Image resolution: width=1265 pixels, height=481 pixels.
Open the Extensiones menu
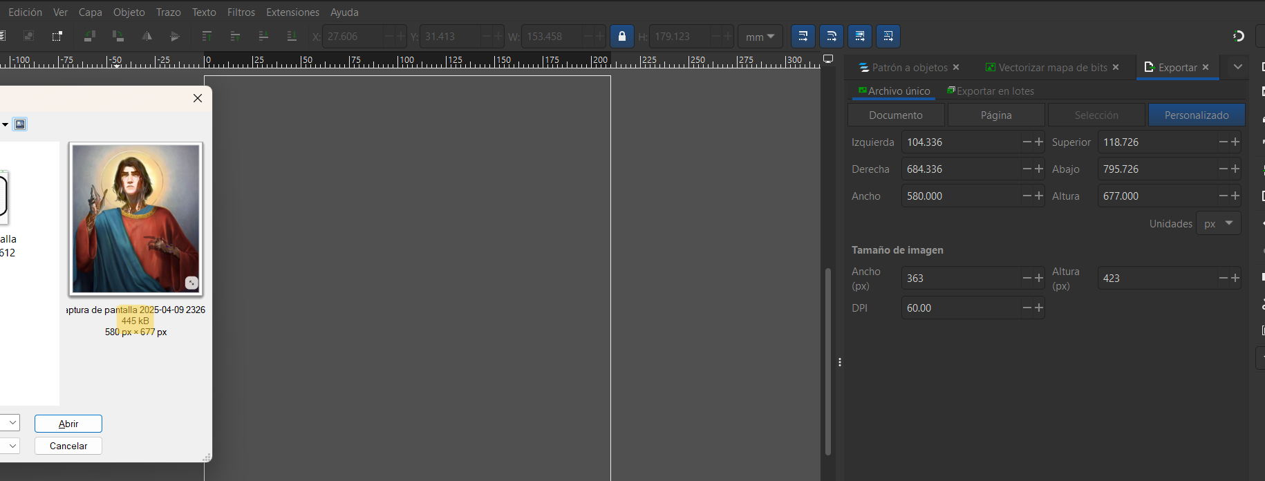pos(293,12)
